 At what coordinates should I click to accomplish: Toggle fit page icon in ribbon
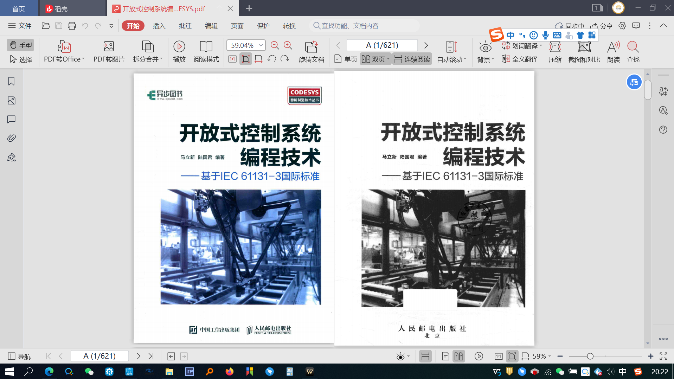[246, 59]
